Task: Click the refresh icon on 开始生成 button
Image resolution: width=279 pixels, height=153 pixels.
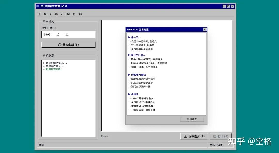Action: [x=59, y=45]
